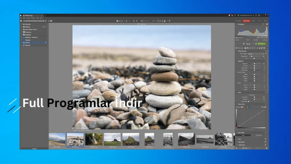Select the white RGB tone curve channel

[242, 107]
